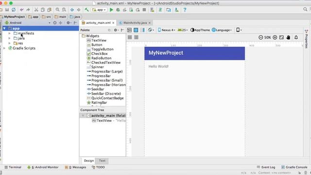Screen dimensions: 311x175
Task: Click the main breadcrumb folder
Action: pos(60,17)
